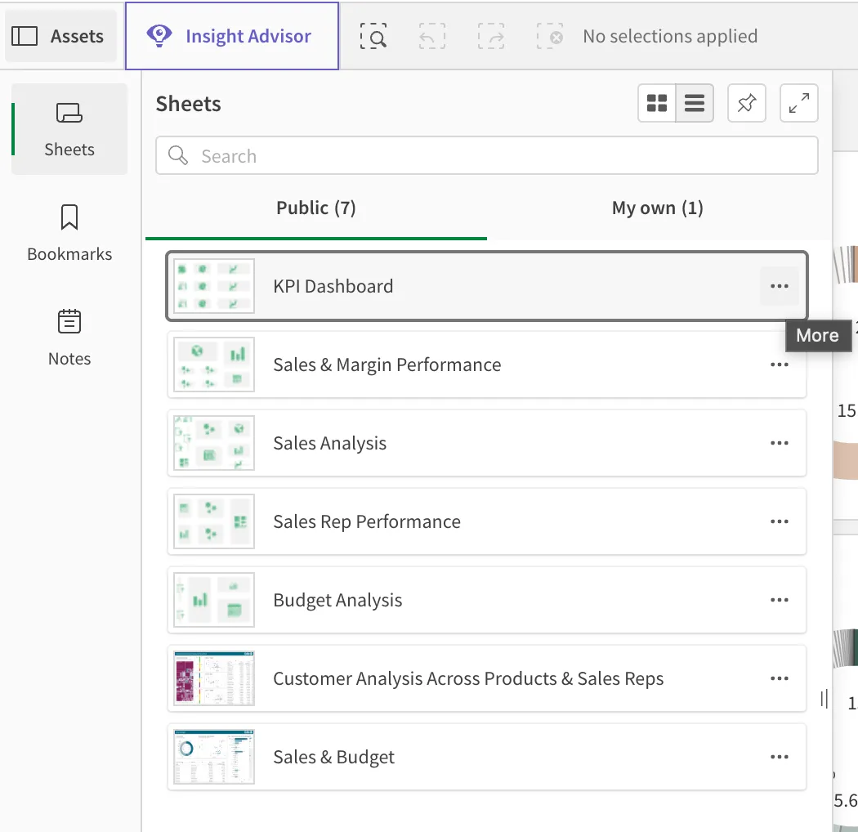Viewport: 858px width, 832px height.
Task: Open the Notes panel
Action: click(69, 337)
